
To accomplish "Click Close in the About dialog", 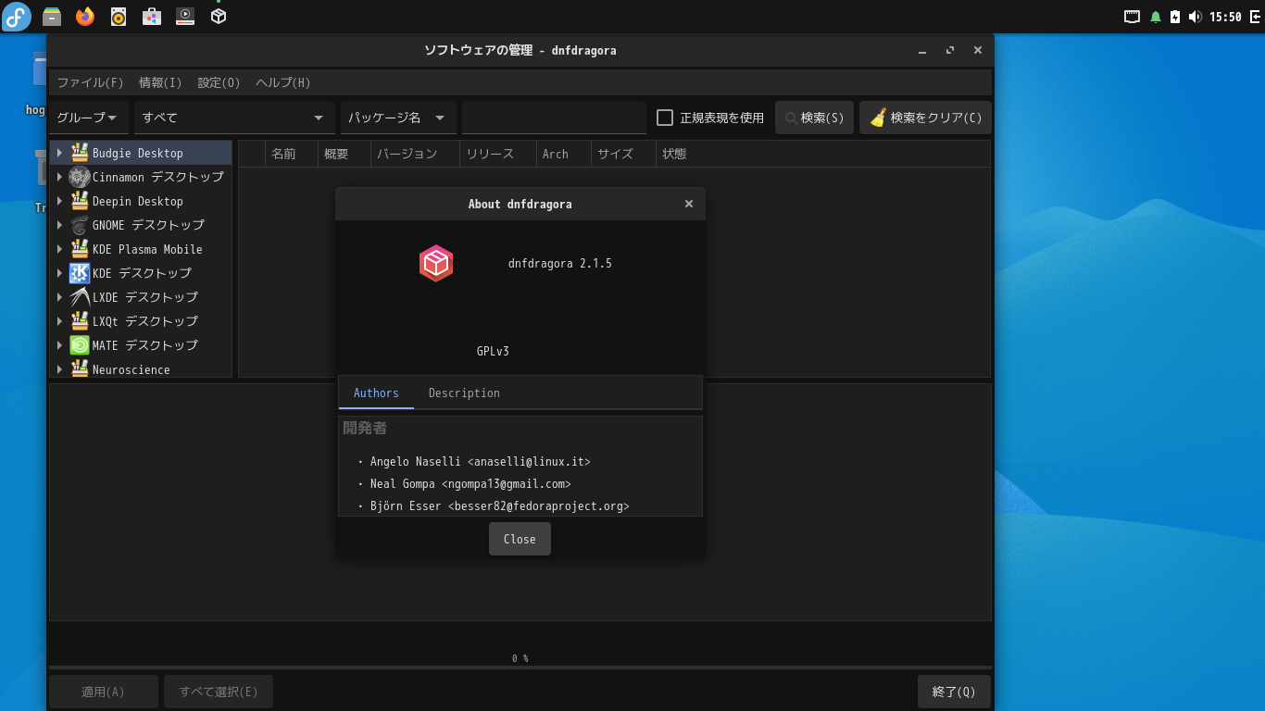I will (x=520, y=539).
